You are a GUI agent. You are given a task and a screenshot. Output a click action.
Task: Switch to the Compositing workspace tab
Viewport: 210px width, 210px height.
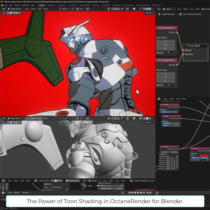(128, 5)
